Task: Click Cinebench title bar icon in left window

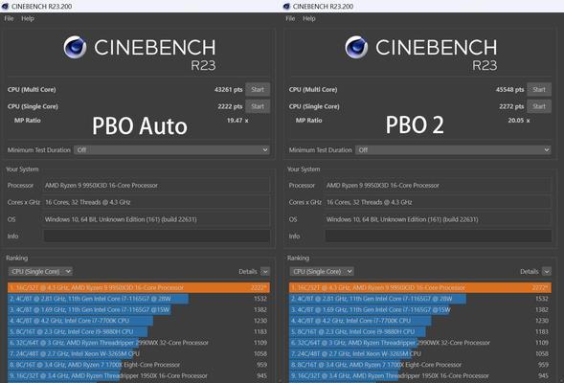Action: pos(5,6)
